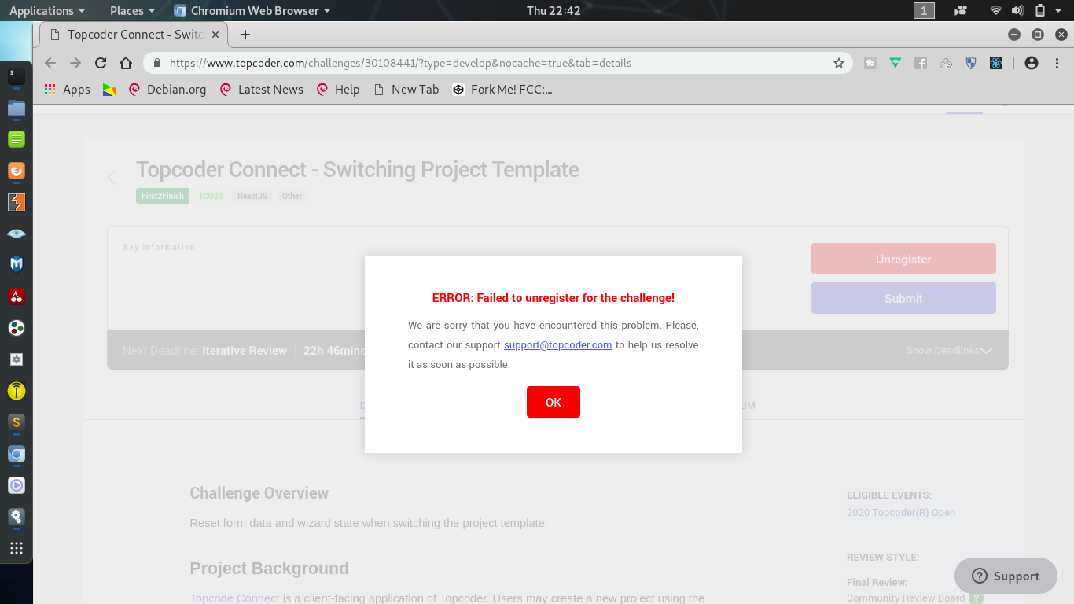
Task: Open a new browser tab
Action: (245, 35)
